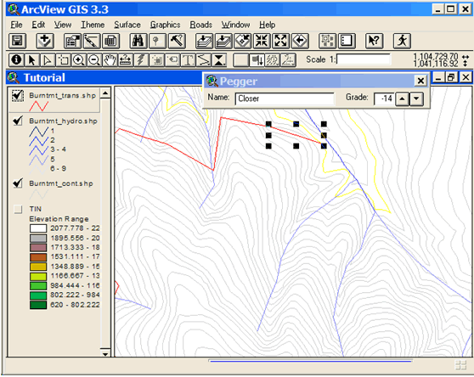Uncheck the Burntmt_hydro.shp theme
This screenshot has height=377, width=474.
click(x=18, y=121)
